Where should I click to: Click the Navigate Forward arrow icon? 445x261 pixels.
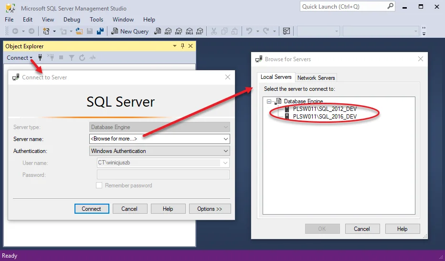[32, 31]
